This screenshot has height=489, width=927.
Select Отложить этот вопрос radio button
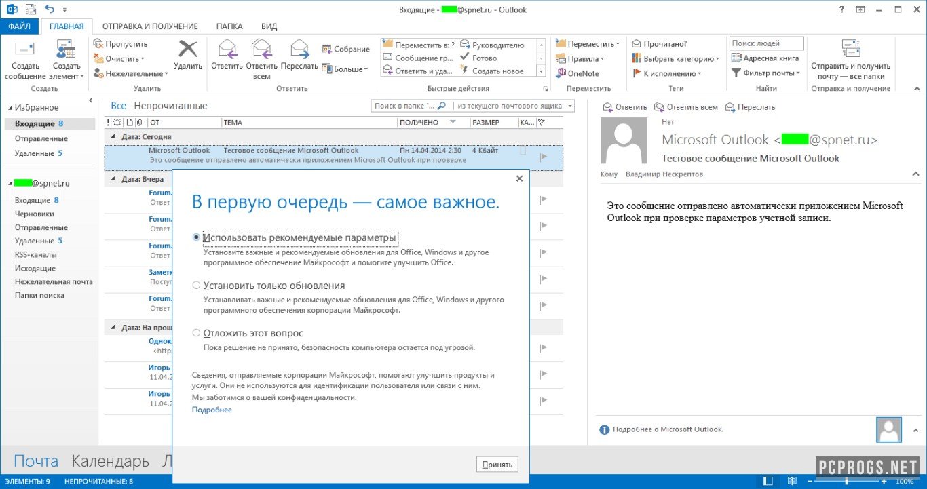[x=197, y=333]
